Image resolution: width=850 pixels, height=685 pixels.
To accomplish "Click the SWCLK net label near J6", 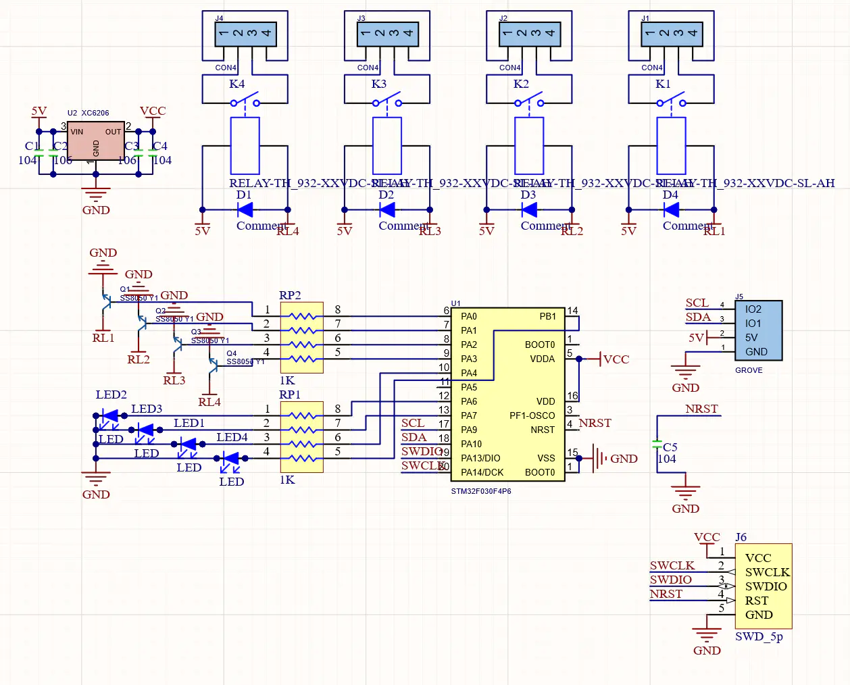I will coord(672,565).
